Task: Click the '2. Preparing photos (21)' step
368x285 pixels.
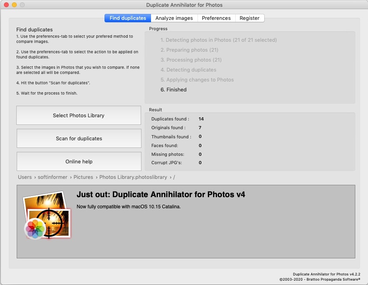Action: coord(190,50)
